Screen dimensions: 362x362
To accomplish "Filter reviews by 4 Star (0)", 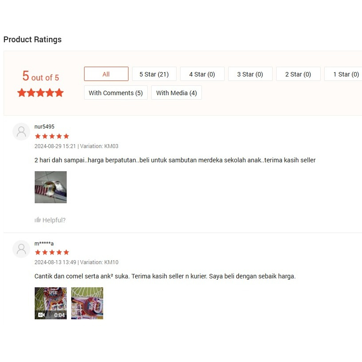I will [x=202, y=74].
